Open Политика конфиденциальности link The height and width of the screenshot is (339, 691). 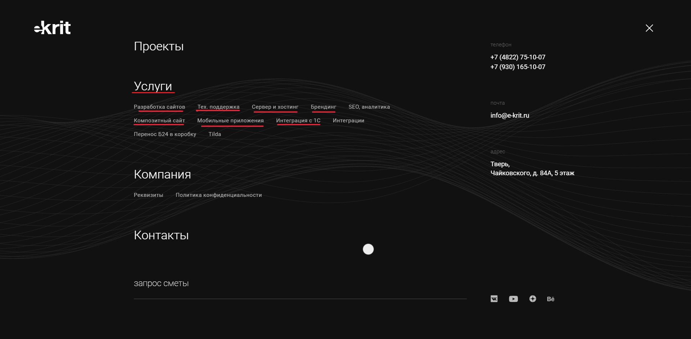pyautogui.click(x=219, y=195)
